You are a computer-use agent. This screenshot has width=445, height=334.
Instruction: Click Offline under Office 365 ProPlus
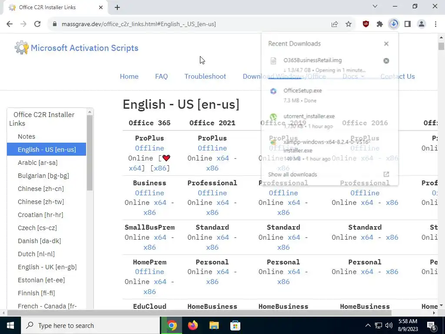tap(149, 148)
